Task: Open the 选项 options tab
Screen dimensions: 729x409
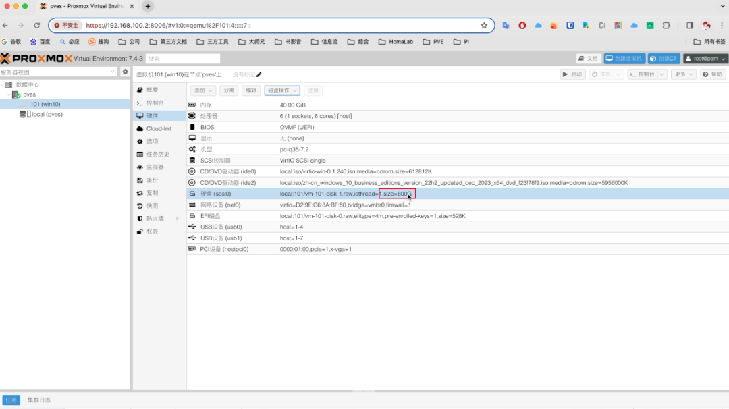Action: point(159,141)
